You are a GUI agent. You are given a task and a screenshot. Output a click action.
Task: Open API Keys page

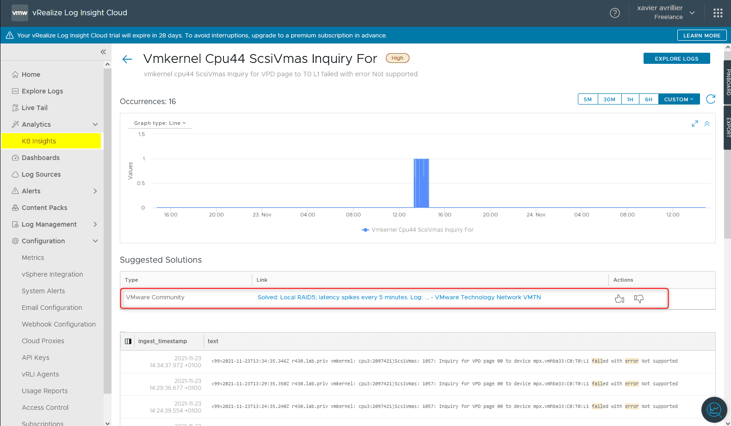coord(36,358)
